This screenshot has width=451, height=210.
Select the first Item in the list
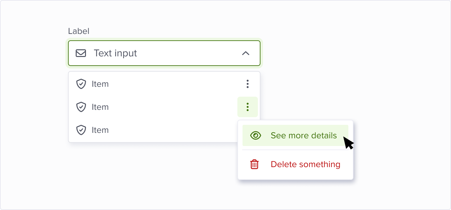pyautogui.click(x=100, y=84)
